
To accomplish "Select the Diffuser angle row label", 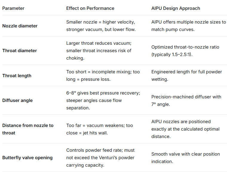I will (x=18, y=100).
